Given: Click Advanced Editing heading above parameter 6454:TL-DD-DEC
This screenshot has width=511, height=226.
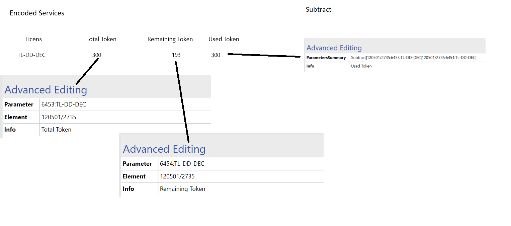Looking at the screenshot, I should (164, 149).
